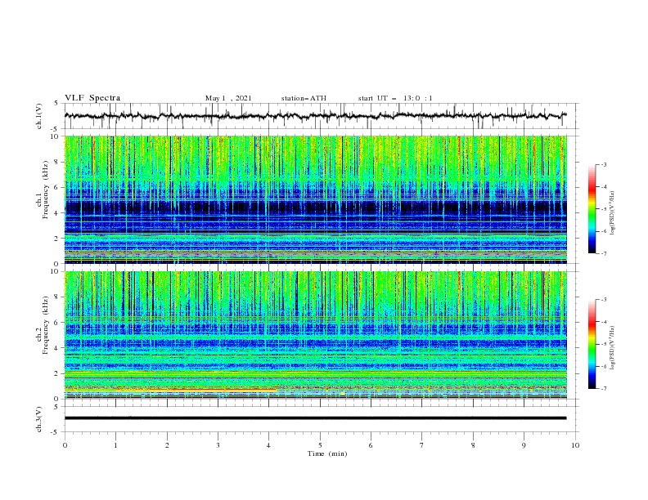This screenshot has height=500, width=648.
Task: Click the "5" tick on time axis
Action: (x=320, y=445)
